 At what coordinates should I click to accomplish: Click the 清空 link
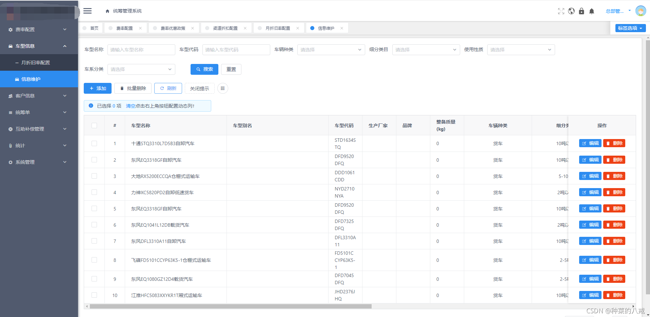[131, 106]
